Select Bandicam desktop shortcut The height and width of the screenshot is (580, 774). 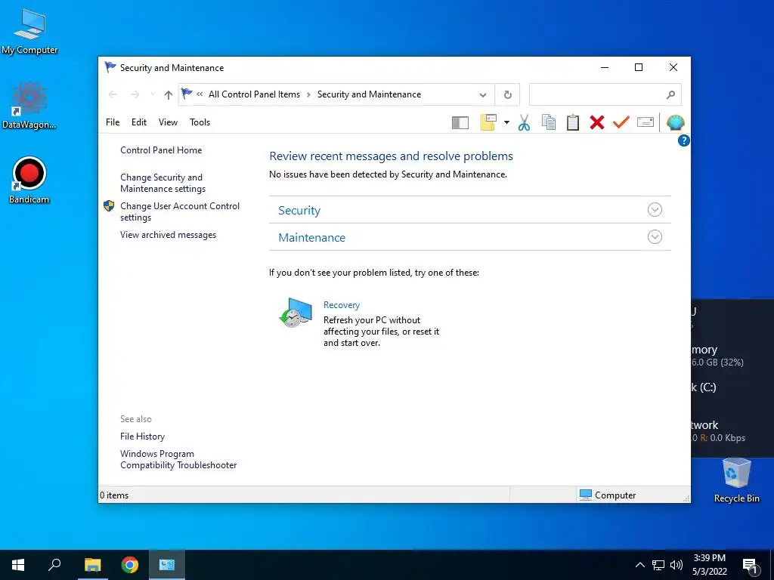29,180
